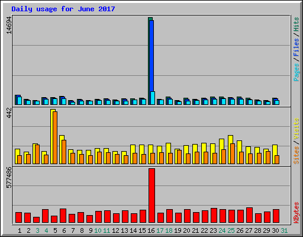The width and height of the screenshot is (303, 237).
Task: Click day label 31 on the x-axis
Action: coord(284,230)
